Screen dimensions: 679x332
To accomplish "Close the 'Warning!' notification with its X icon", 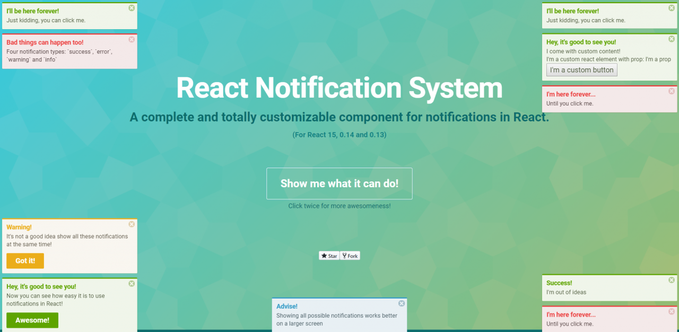I will (132, 224).
